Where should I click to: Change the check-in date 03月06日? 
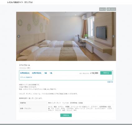(25, 73)
